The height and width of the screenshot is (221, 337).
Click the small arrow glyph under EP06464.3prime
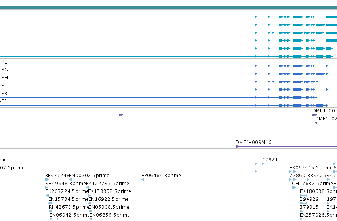pyautogui.click(x=143, y=180)
